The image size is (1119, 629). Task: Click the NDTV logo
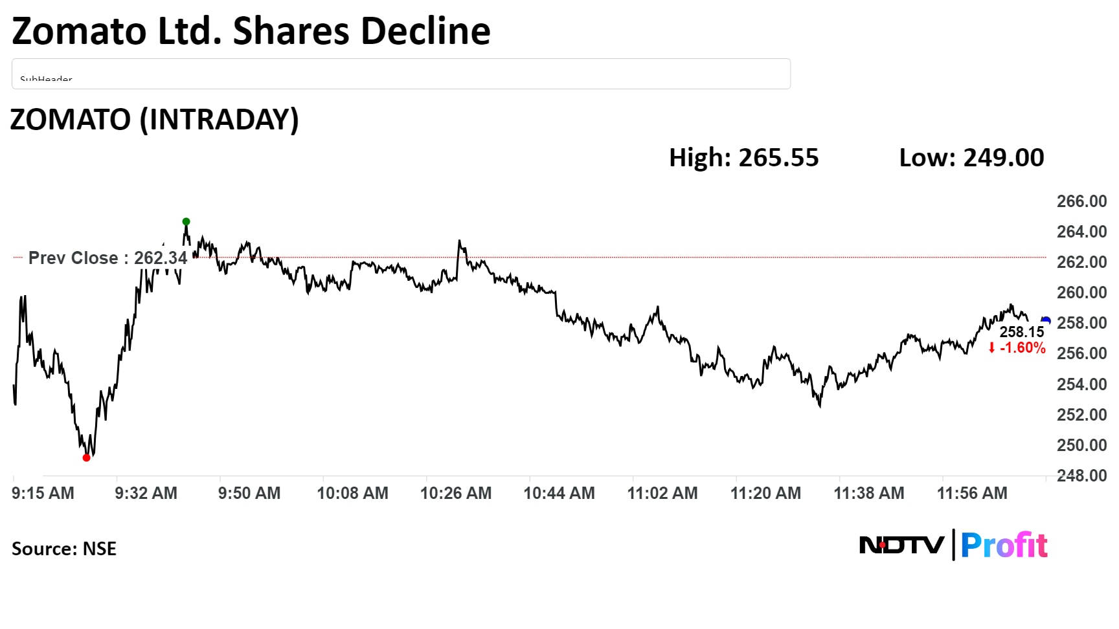[x=901, y=546]
